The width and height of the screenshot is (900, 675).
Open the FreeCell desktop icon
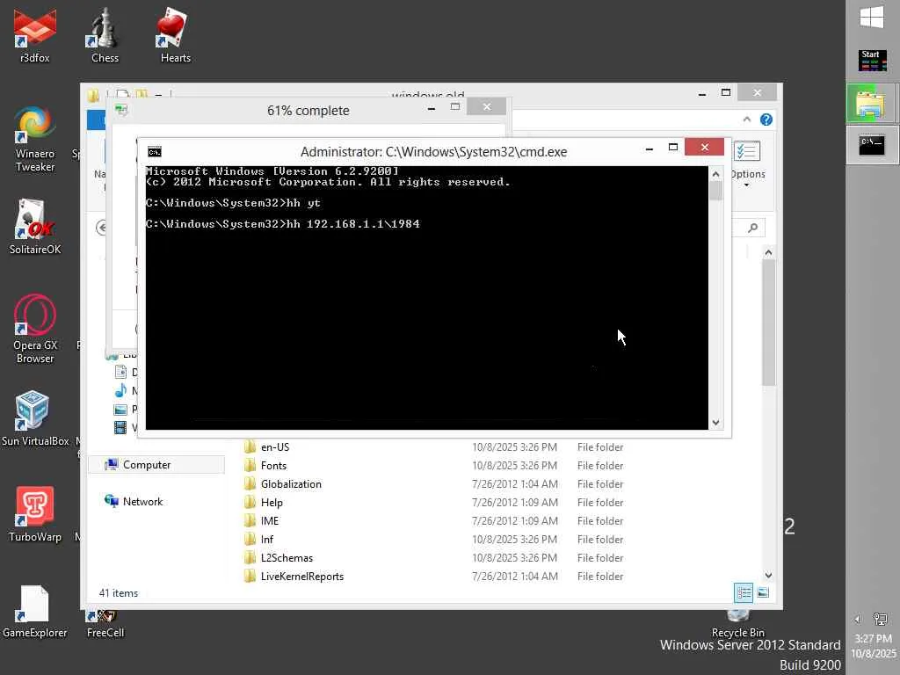pos(105,625)
